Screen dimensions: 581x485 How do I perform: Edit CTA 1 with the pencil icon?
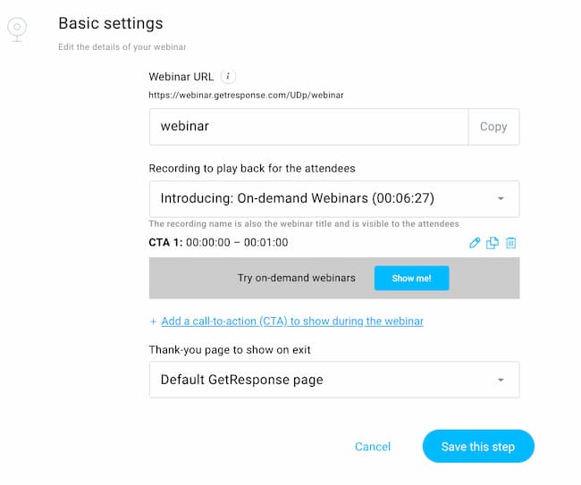pyautogui.click(x=475, y=242)
